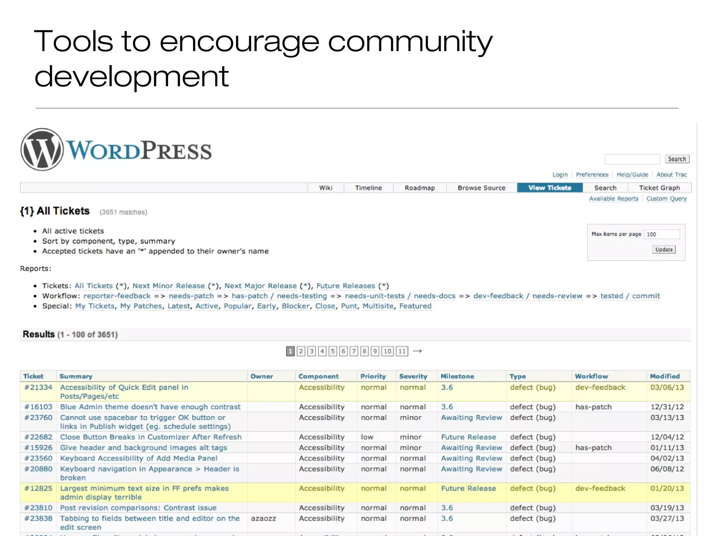Click the Search button near search box
This screenshot has width=714, height=536.
tap(677, 159)
